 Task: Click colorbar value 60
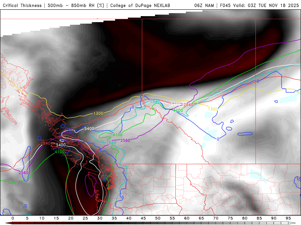click(x=187, y=218)
